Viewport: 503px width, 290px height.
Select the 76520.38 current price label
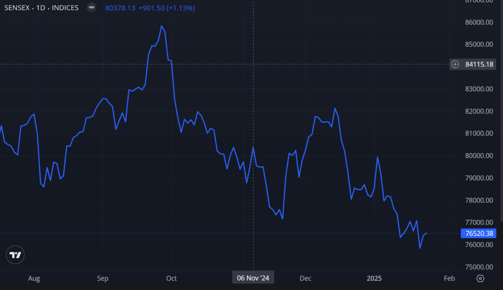(478, 233)
